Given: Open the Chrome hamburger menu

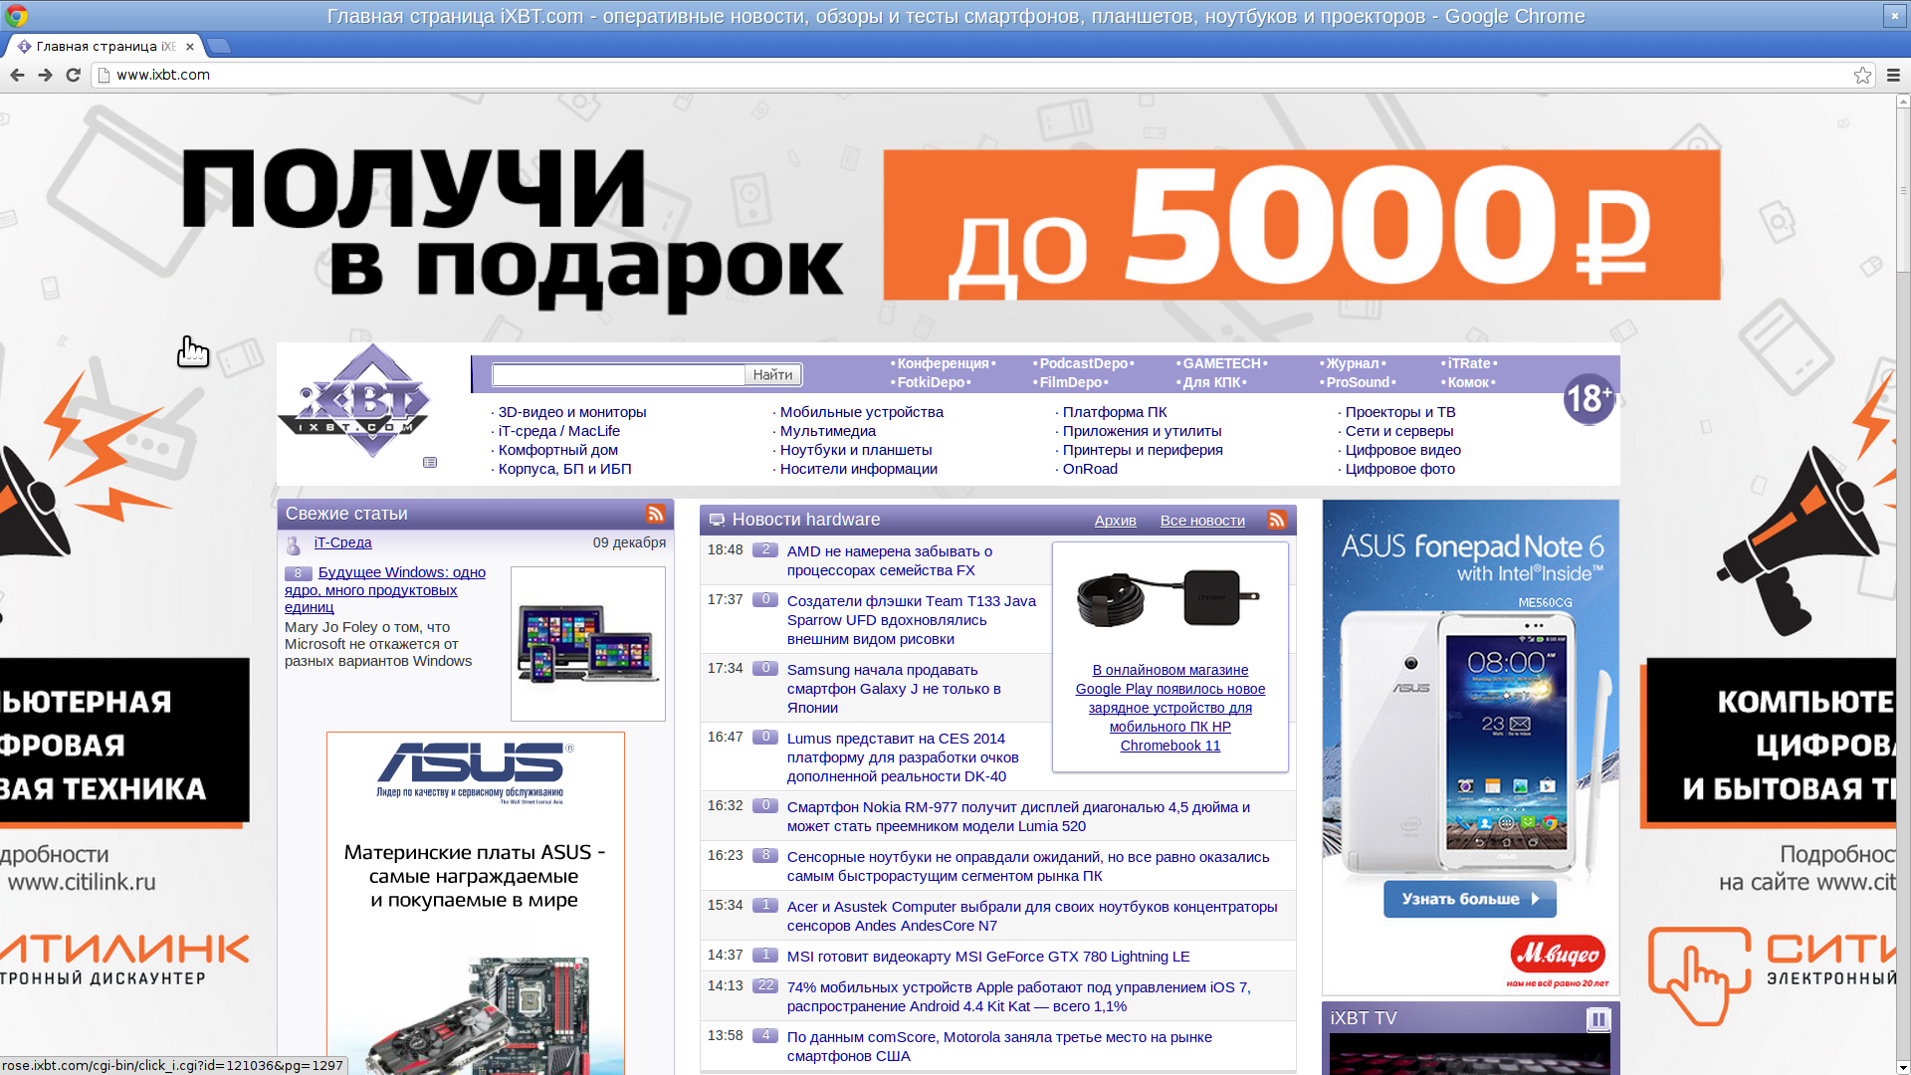Looking at the screenshot, I should [1893, 75].
